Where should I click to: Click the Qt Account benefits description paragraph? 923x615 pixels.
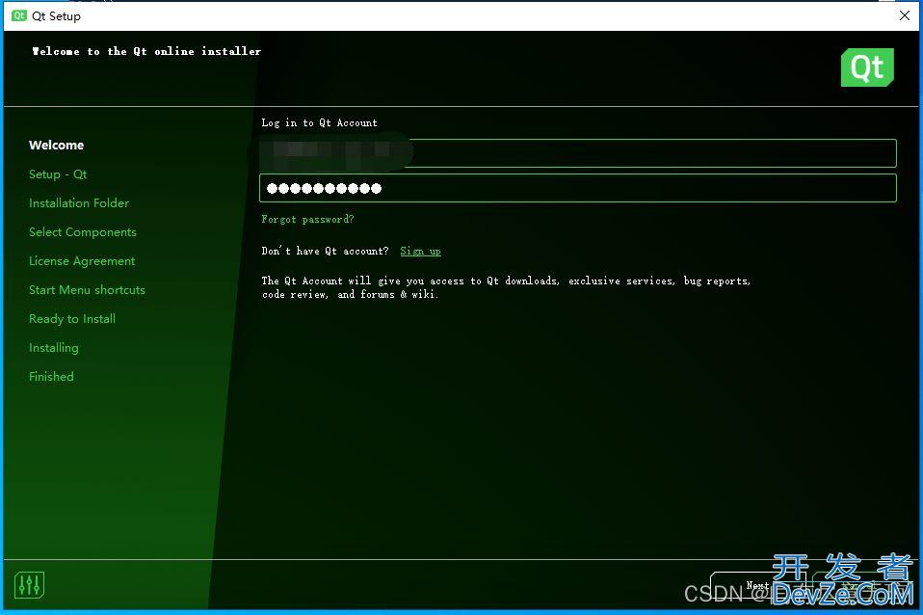(506, 287)
